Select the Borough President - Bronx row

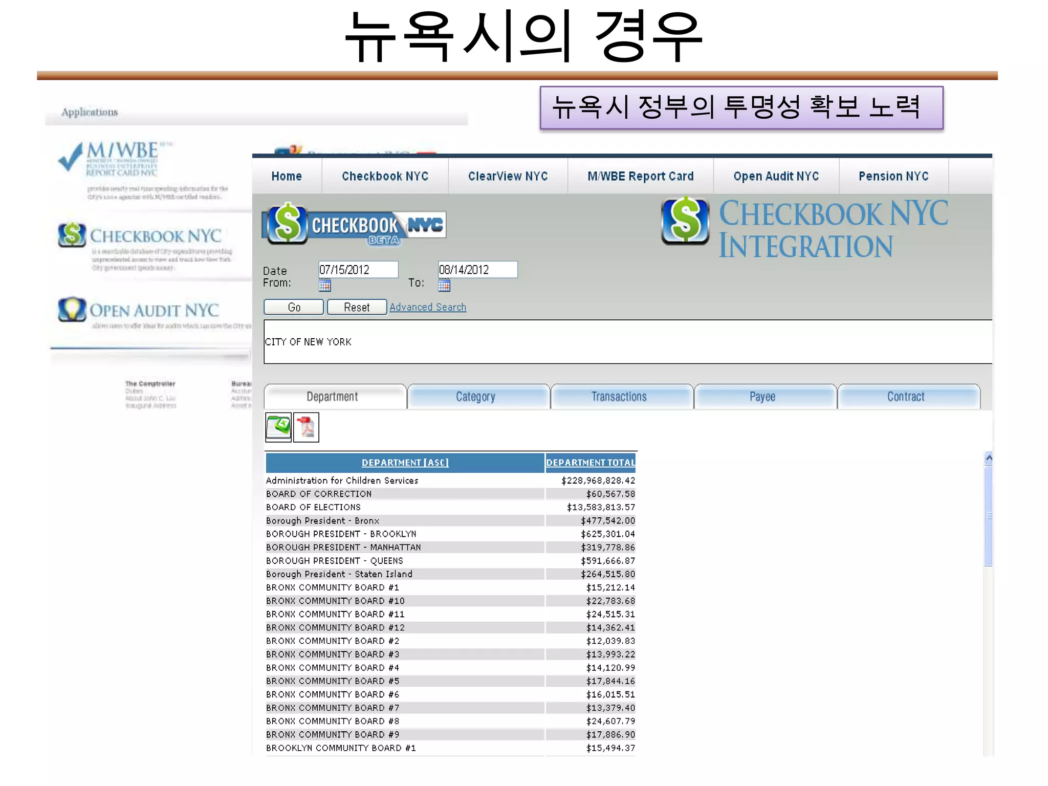pos(451,520)
